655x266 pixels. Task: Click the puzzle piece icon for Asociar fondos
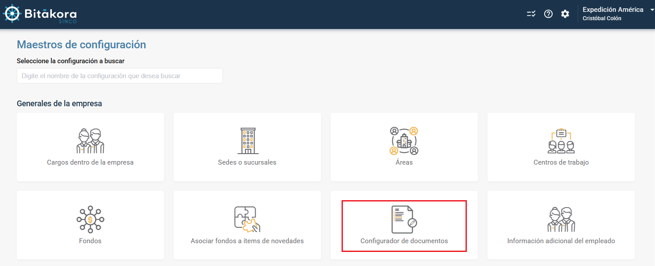247,219
